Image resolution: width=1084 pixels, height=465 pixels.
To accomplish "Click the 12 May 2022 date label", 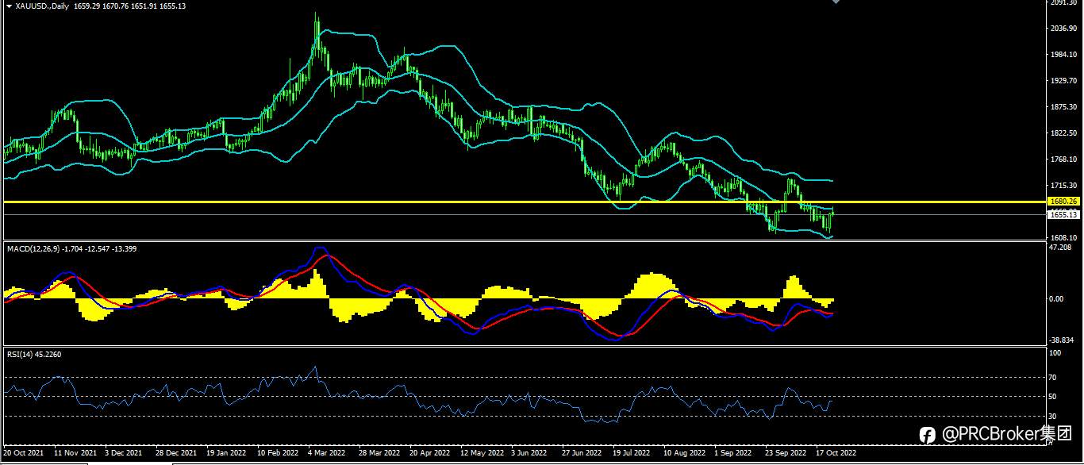I will point(481,453).
